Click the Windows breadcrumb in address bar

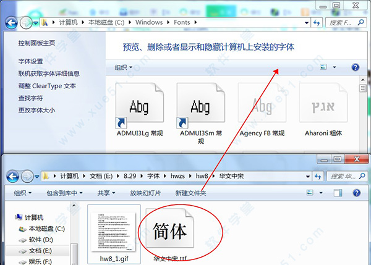[150, 22]
